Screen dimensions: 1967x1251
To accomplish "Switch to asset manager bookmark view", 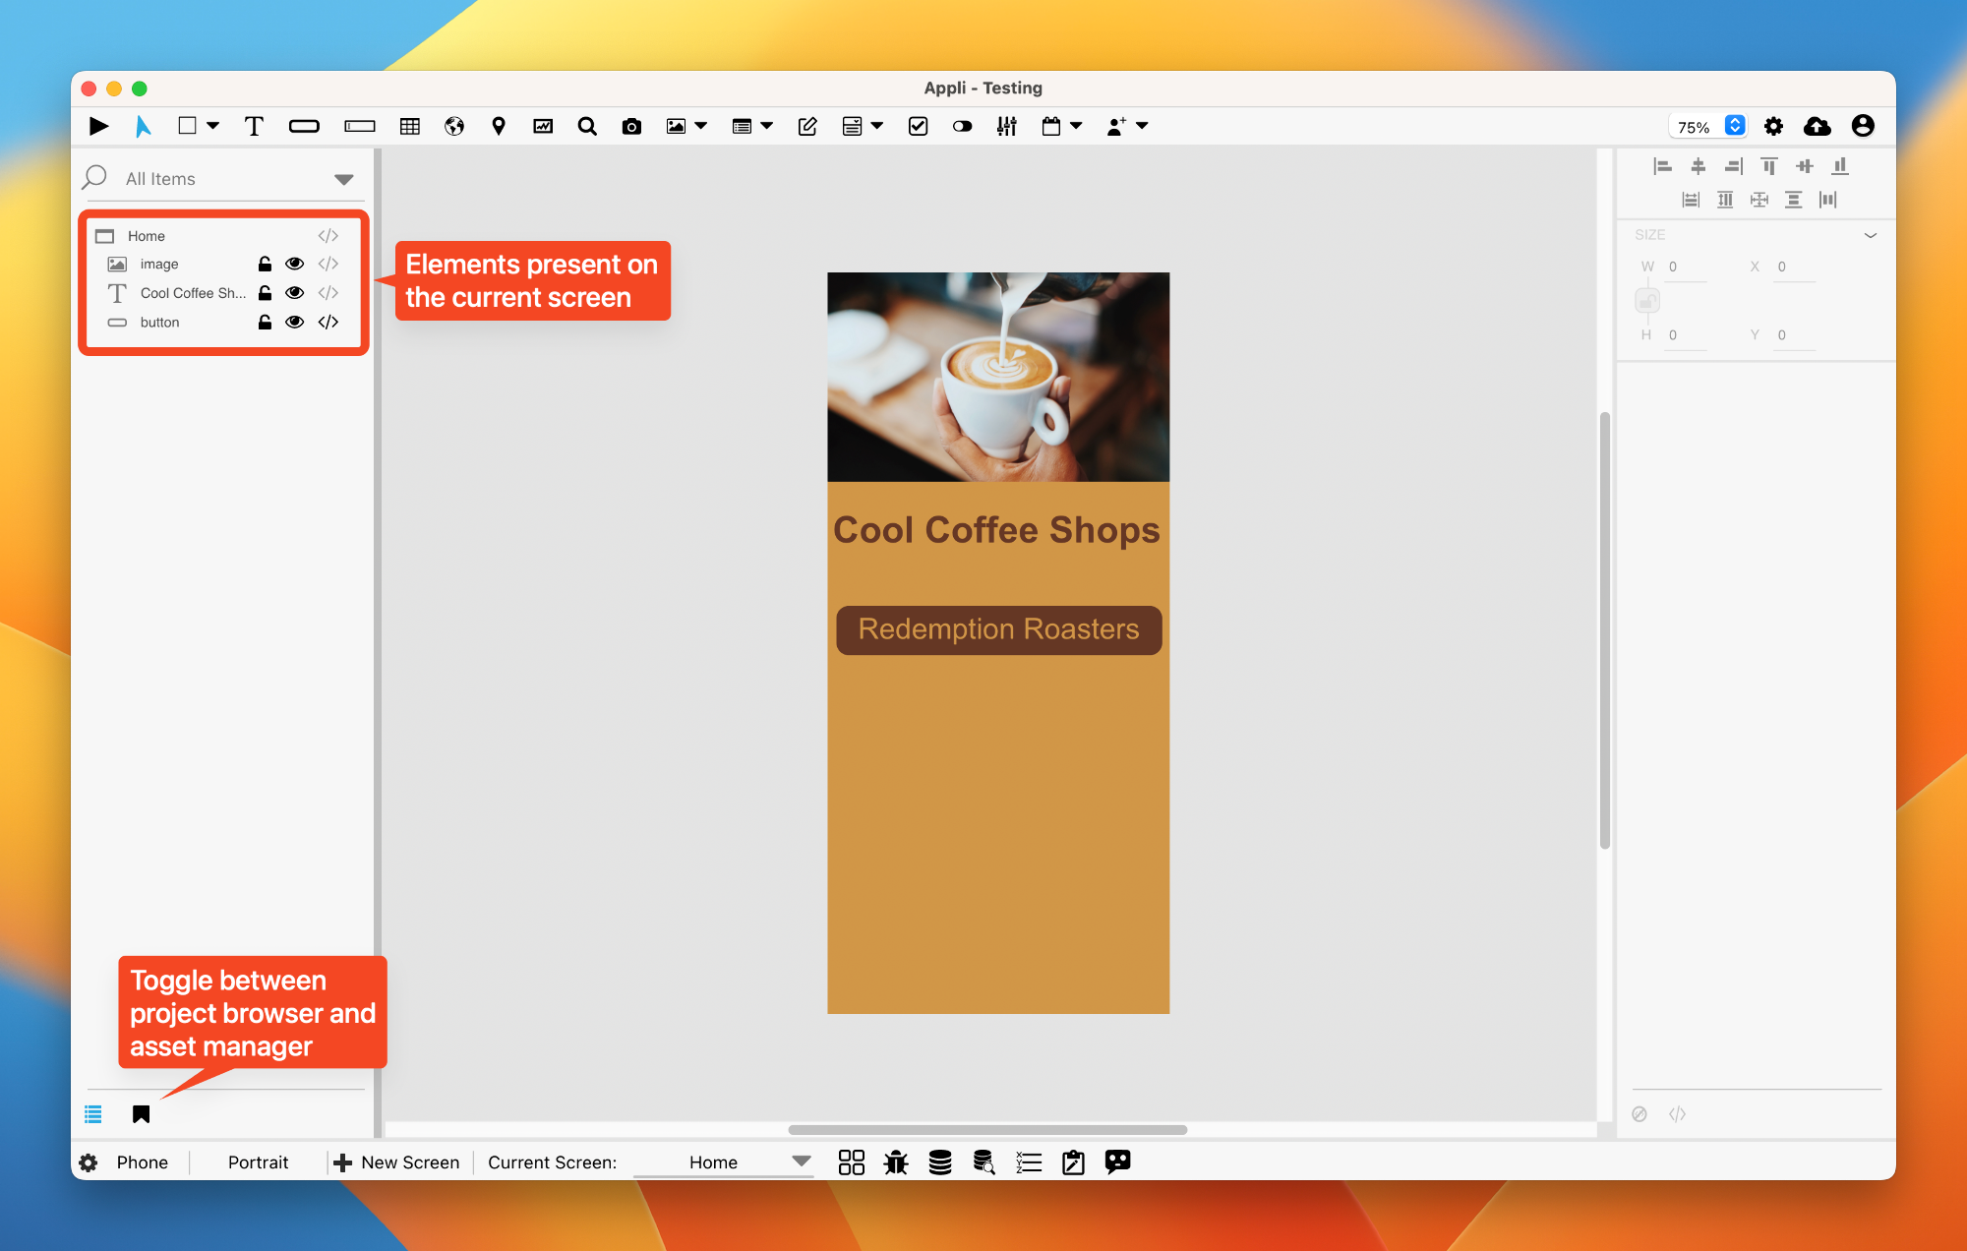I will click(142, 1114).
